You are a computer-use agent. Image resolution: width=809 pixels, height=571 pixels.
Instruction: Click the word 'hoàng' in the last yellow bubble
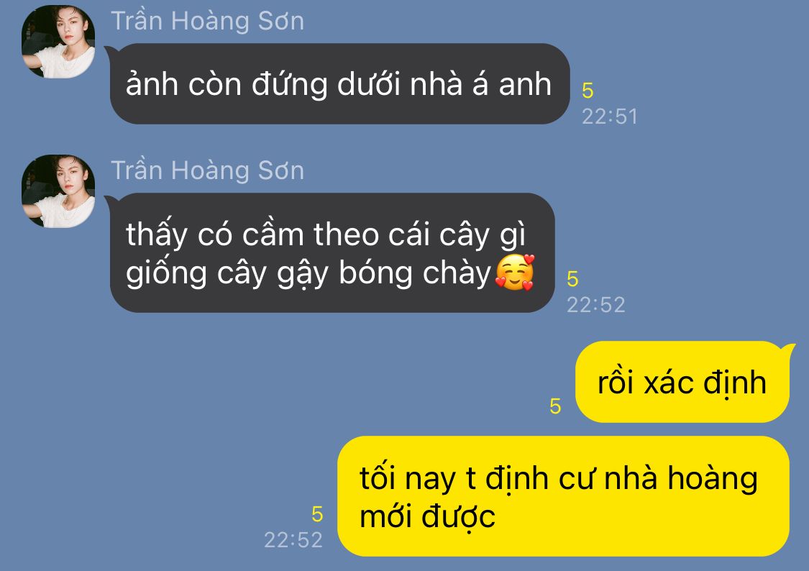coord(713,479)
